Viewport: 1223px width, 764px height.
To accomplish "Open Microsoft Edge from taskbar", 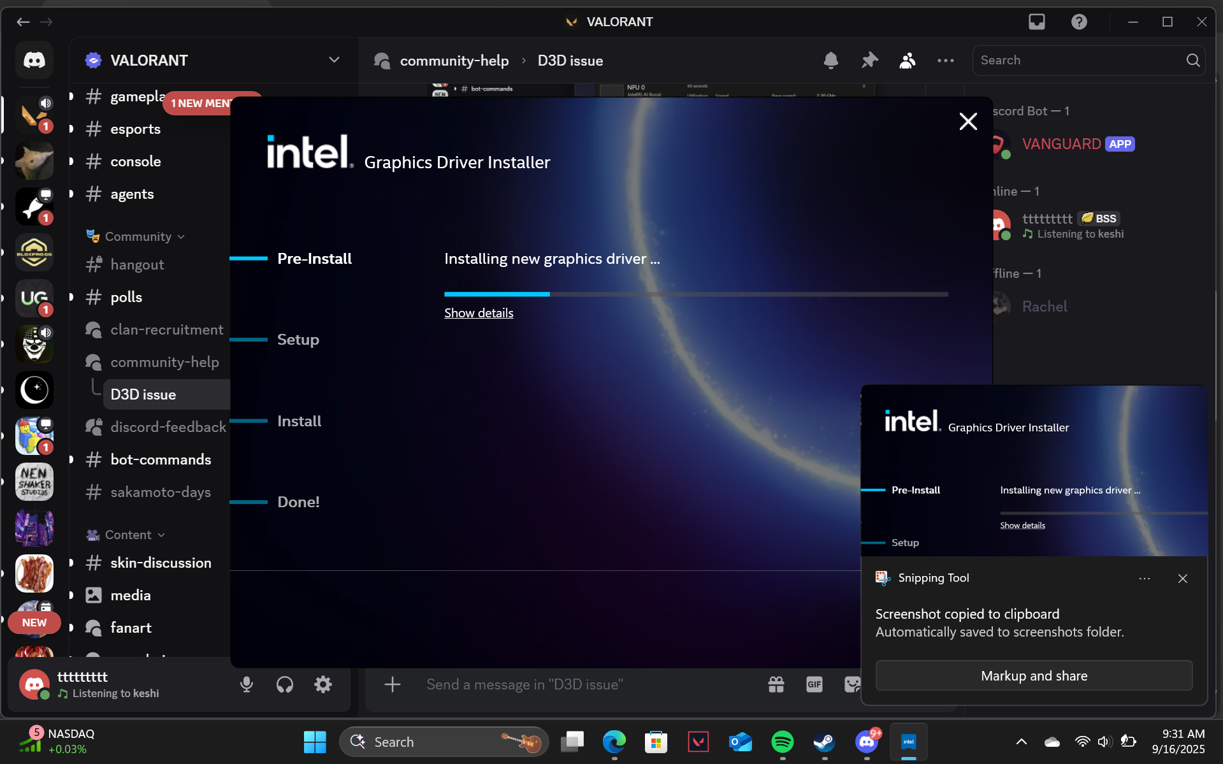I will [614, 742].
